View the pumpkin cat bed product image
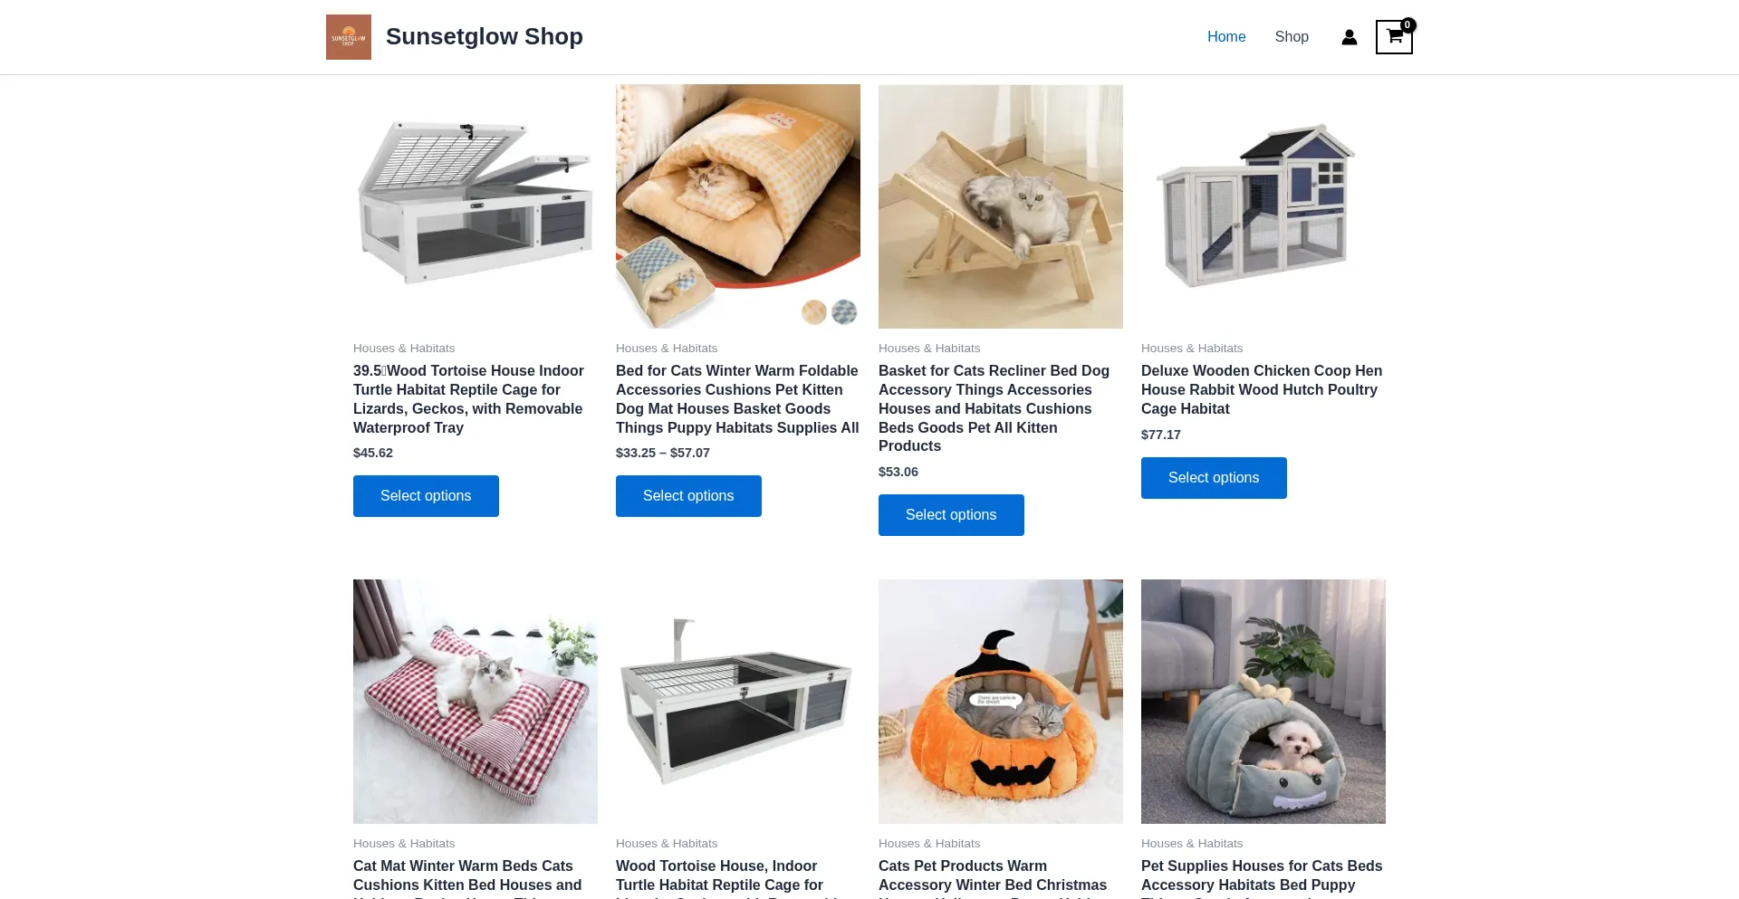1739x899 pixels. tap(1001, 702)
